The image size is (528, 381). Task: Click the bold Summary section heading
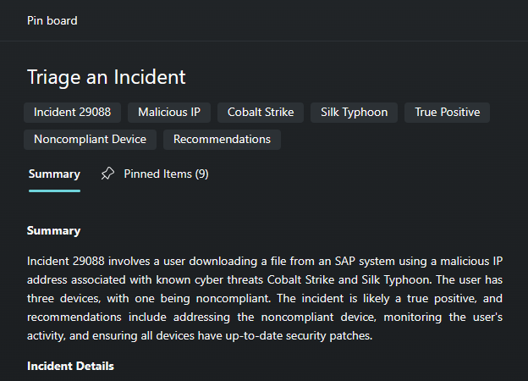coord(53,230)
